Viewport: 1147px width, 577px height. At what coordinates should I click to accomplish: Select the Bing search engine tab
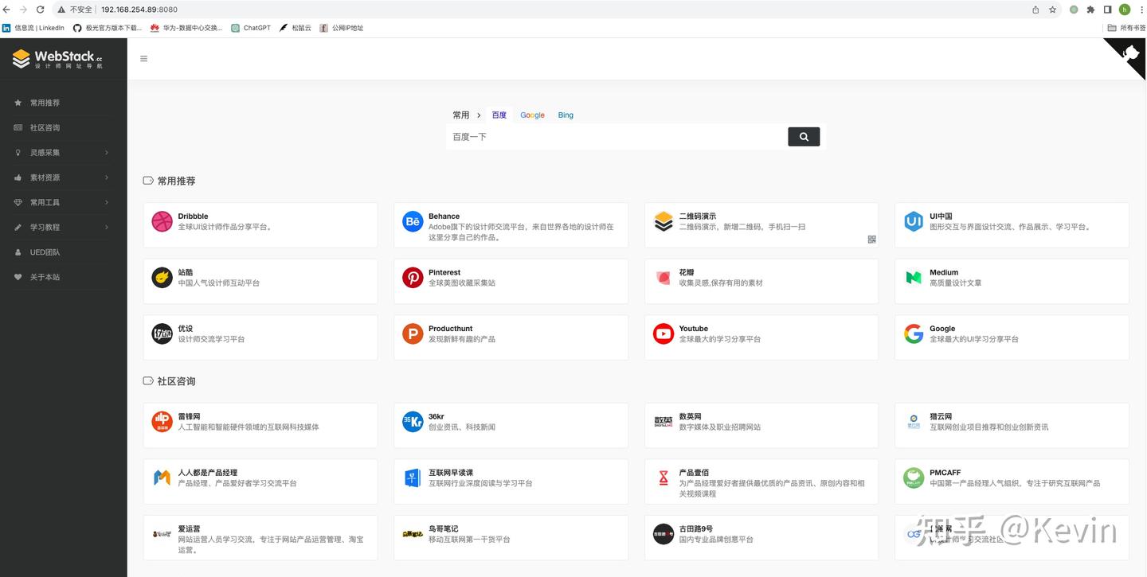(566, 115)
